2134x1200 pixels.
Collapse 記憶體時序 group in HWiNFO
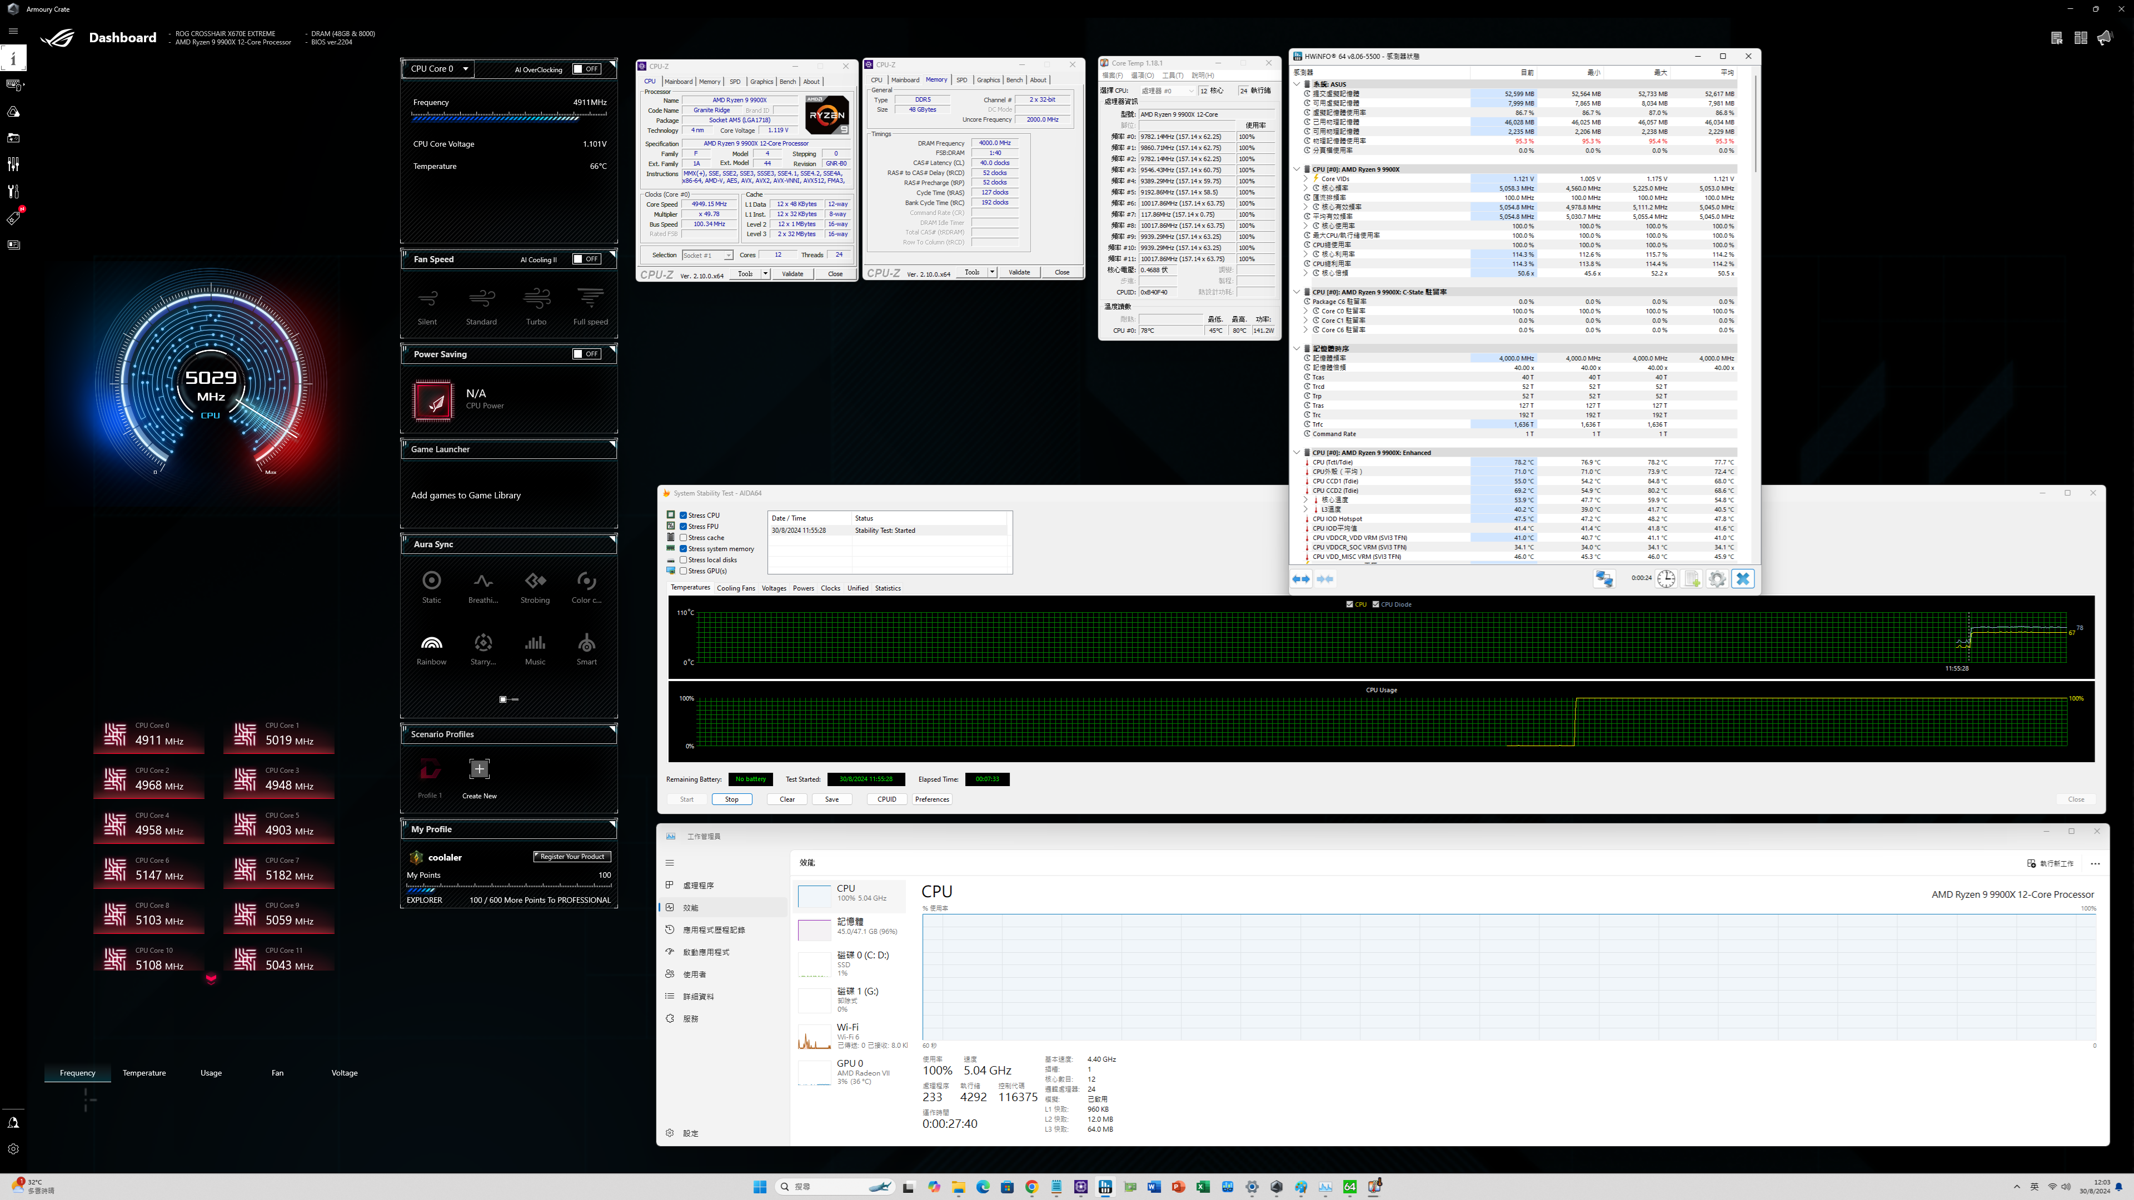(x=1297, y=349)
